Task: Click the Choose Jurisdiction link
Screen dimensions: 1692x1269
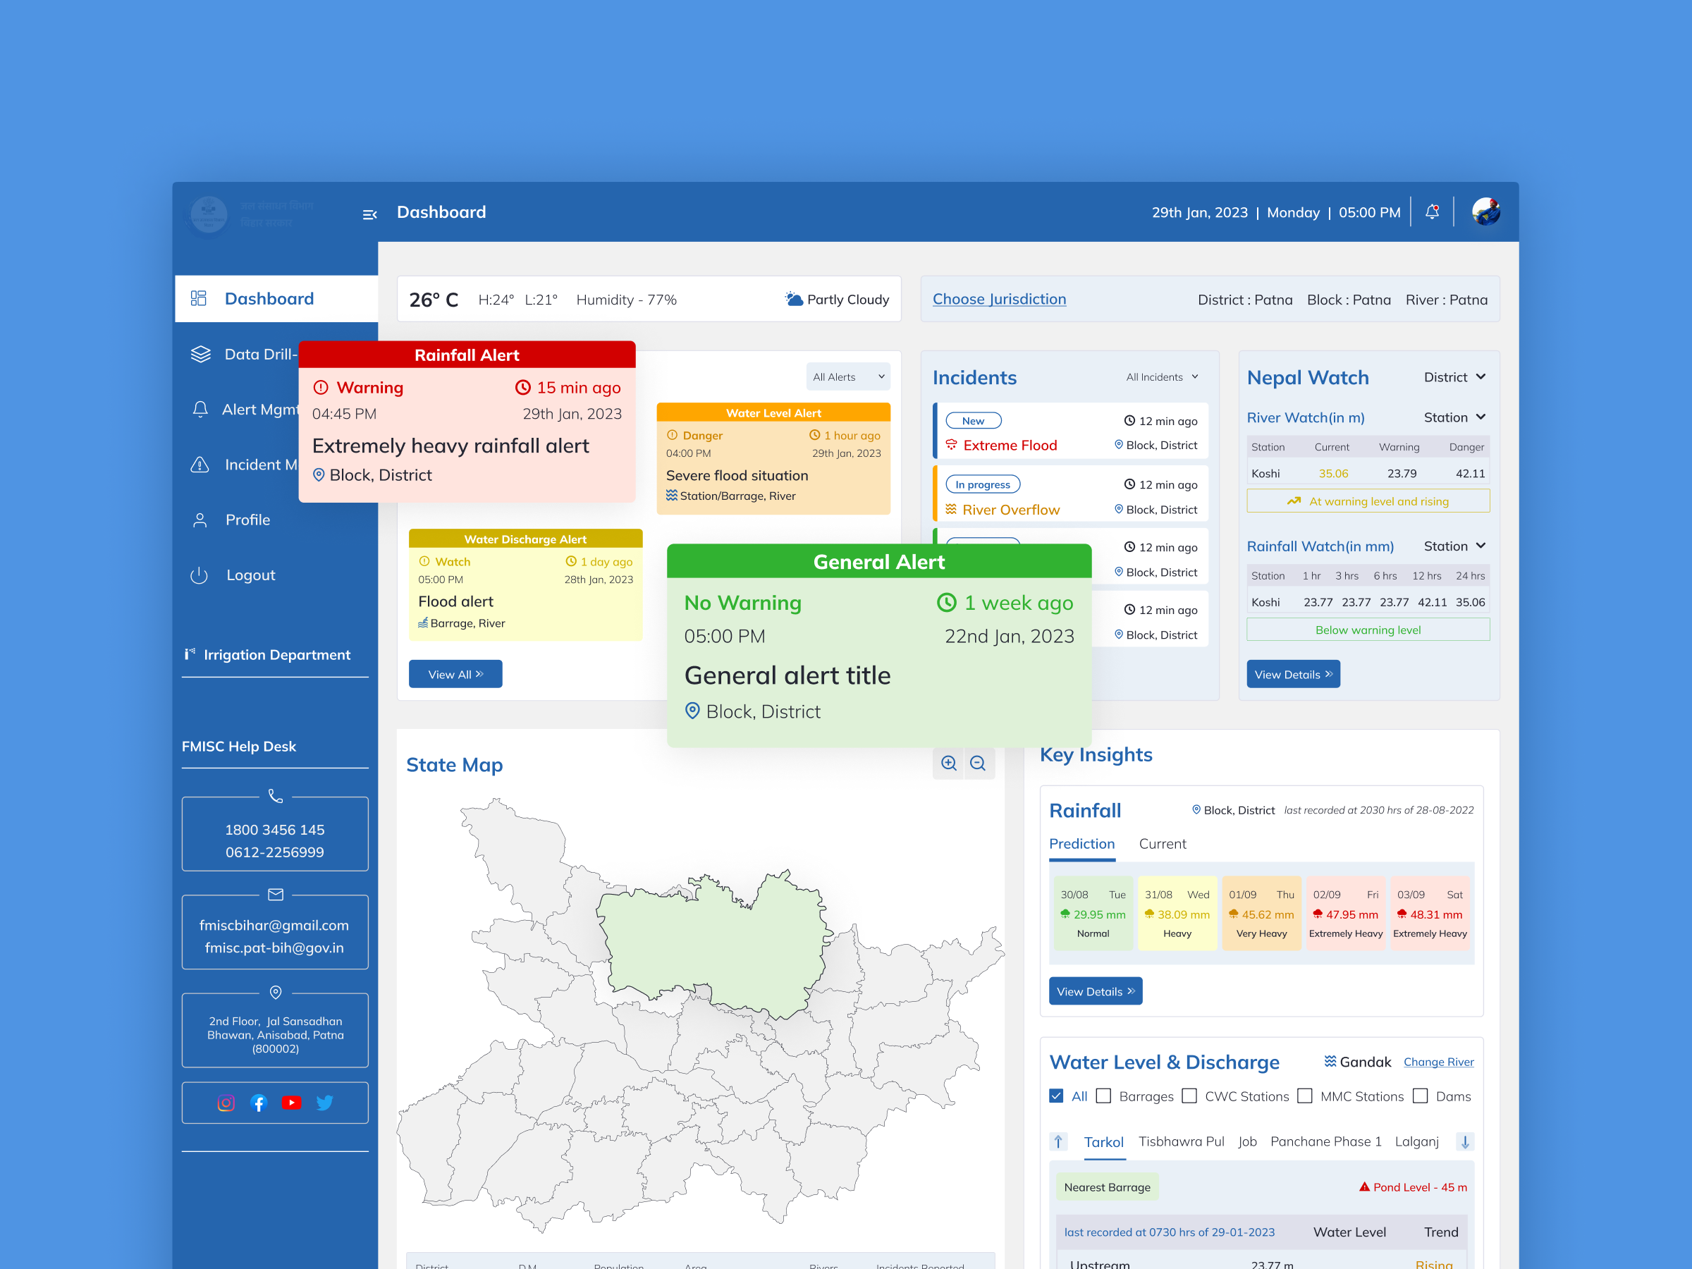Action: pyautogui.click(x=999, y=298)
